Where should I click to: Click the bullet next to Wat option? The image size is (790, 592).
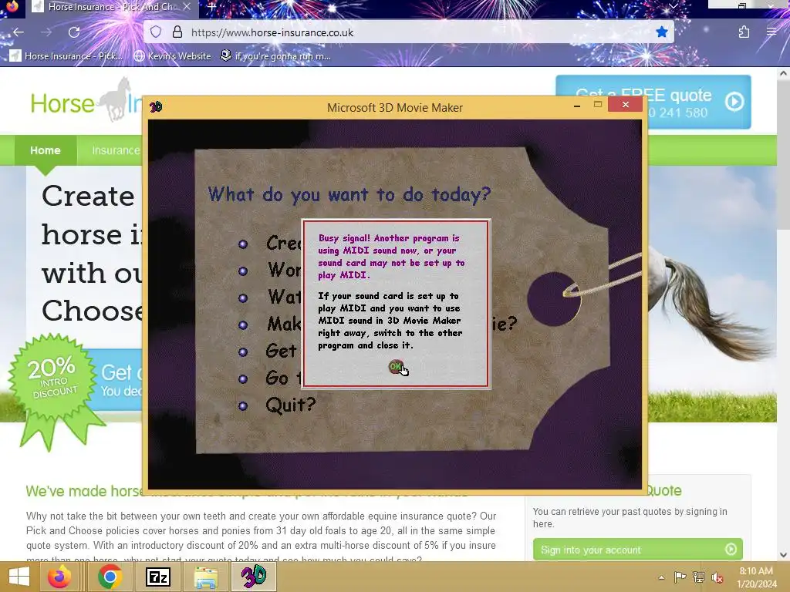[243, 298]
